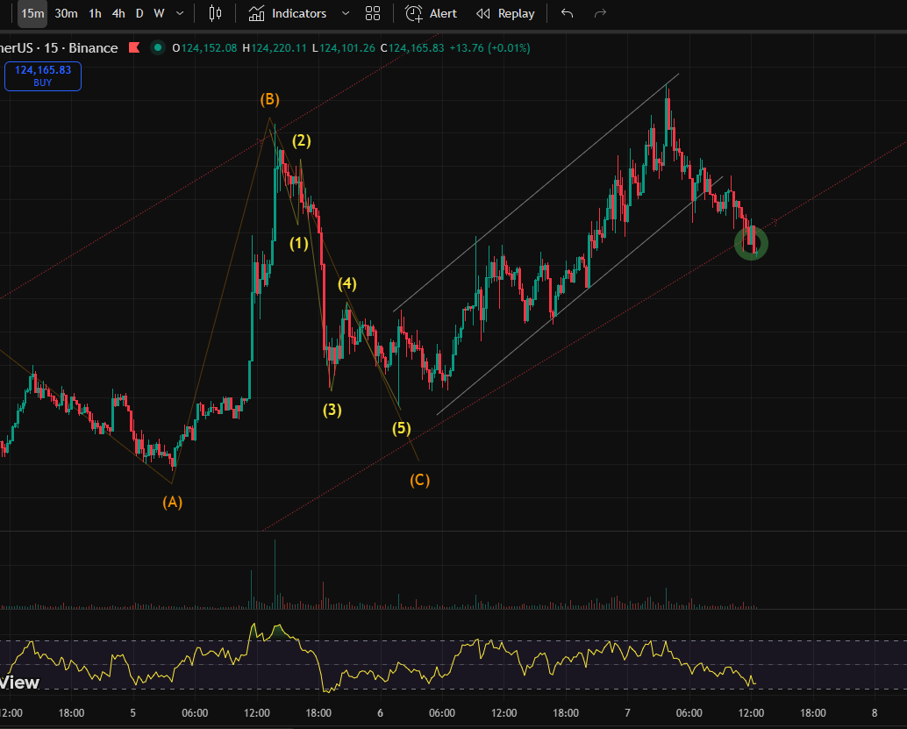Click the Redo arrow

pyautogui.click(x=601, y=13)
